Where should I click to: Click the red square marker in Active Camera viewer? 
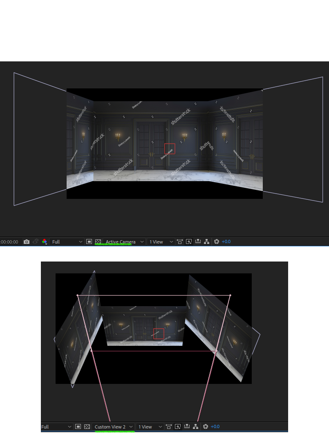pyautogui.click(x=170, y=149)
